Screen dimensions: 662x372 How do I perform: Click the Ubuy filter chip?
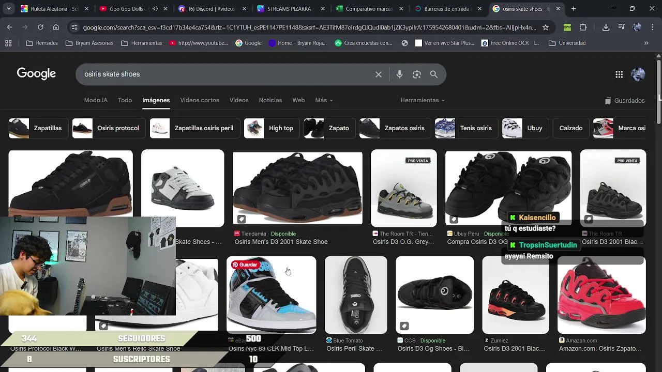coord(525,128)
